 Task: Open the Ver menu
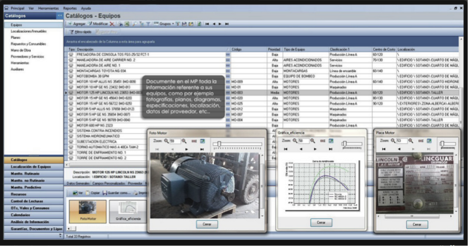pyautogui.click(x=32, y=8)
